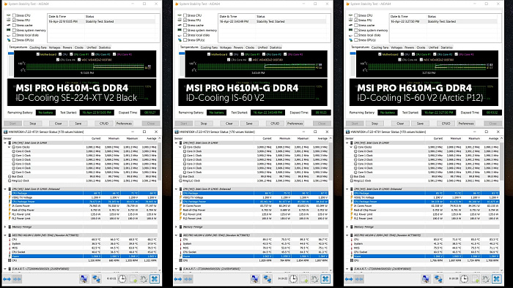
Task: Enable Stress local disks in IS-60 V2 3:43 PM window
Action: (185, 35)
